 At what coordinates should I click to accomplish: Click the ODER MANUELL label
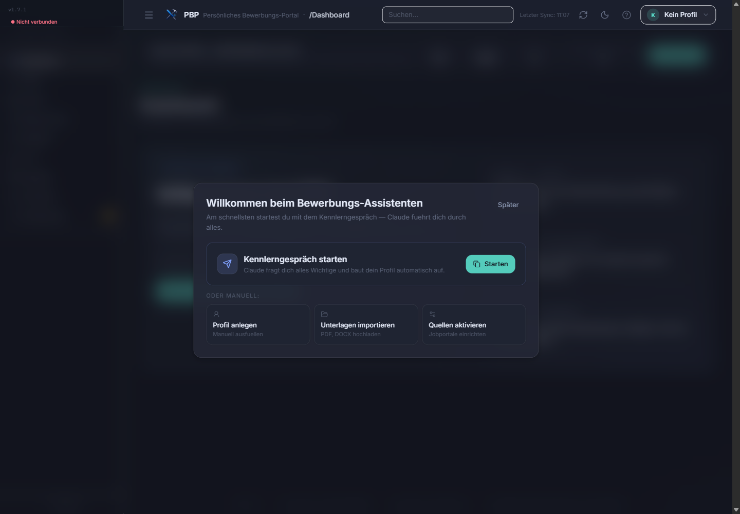point(233,296)
